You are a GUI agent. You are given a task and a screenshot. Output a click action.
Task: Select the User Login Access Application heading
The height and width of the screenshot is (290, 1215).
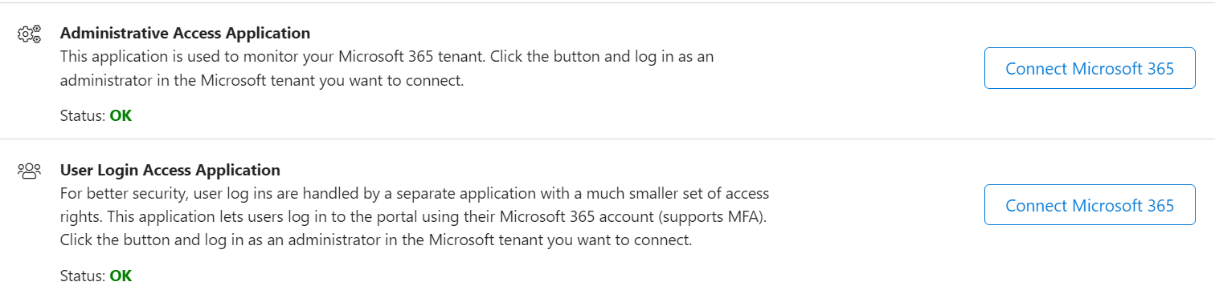(x=170, y=171)
